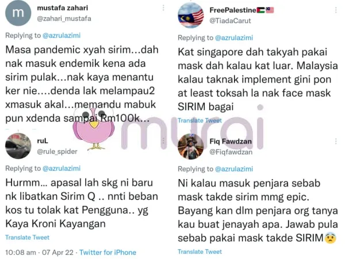
Task: Open the Twitter for iPhone source link
Action: (x=108, y=253)
